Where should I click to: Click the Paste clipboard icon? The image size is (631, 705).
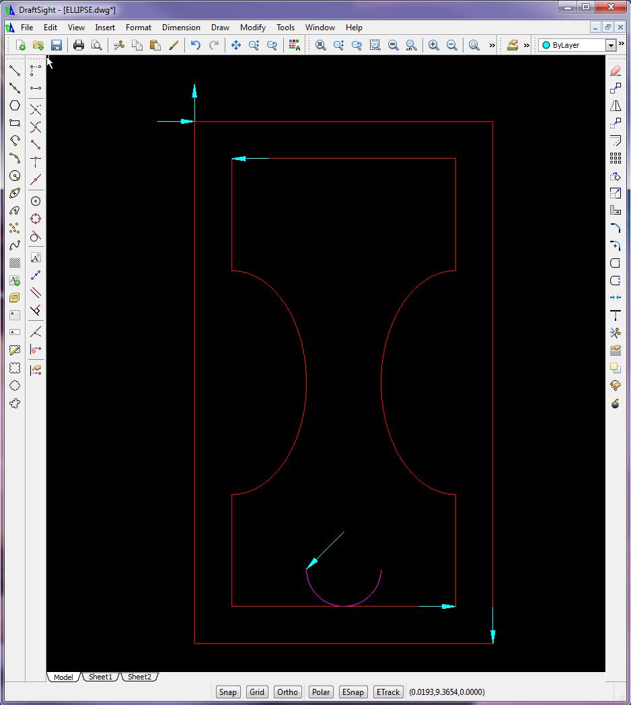(155, 45)
